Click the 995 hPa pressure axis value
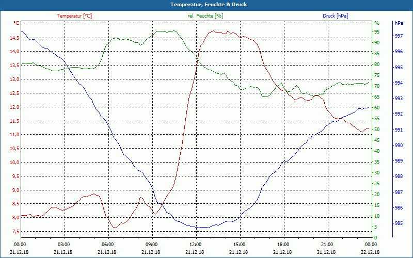Viewport: 413px width, 258px height. [x=399, y=68]
